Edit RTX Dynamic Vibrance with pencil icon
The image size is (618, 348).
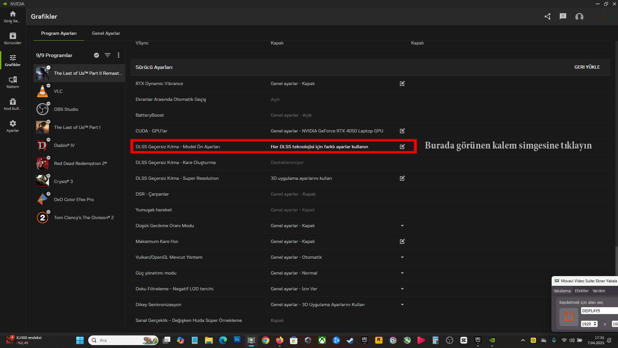point(402,83)
